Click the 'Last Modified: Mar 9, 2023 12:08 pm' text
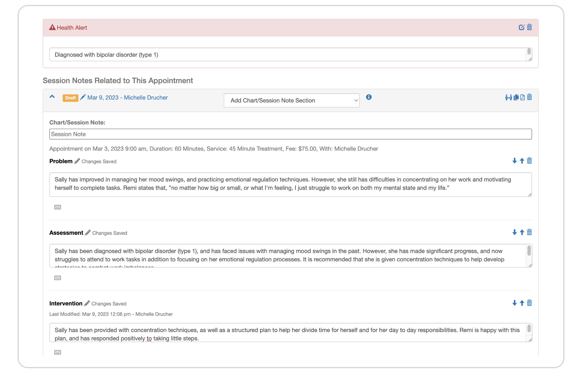 click(111, 314)
